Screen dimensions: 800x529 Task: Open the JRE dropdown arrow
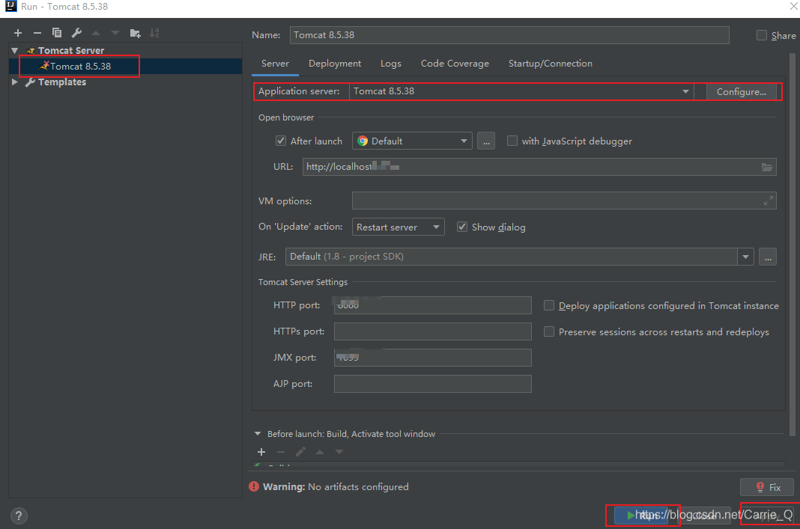click(x=745, y=257)
